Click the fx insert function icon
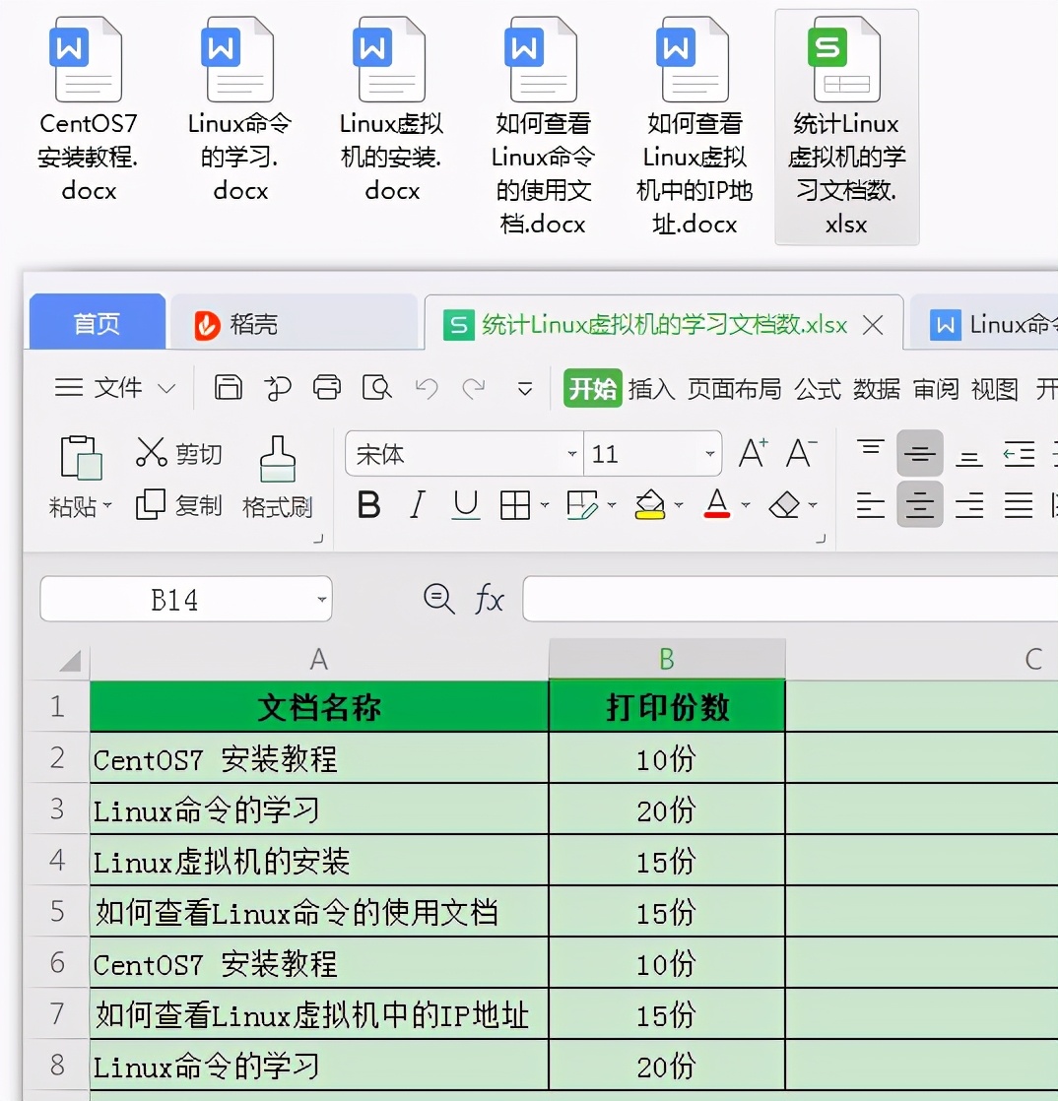This screenshot has height=1101, width=1058. point(489,599)
